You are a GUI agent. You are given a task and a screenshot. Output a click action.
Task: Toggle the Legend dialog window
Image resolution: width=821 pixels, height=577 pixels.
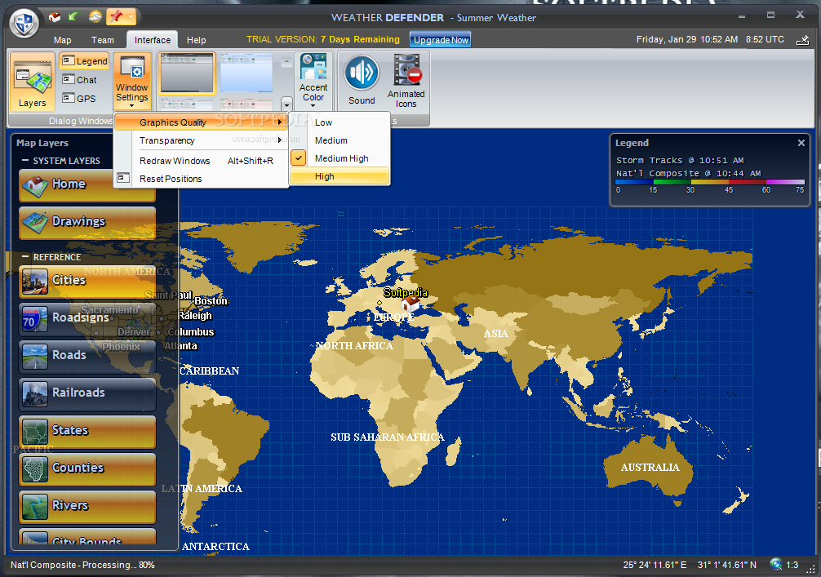pos(84,61)
